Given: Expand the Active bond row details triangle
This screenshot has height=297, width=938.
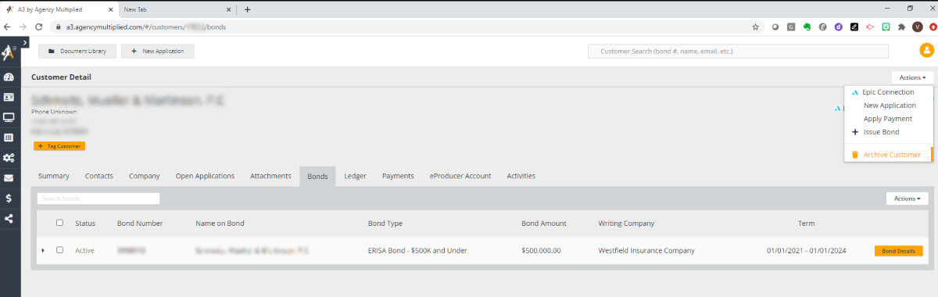Looking at the screenshot, I should pyautogui.click(x=42, y=250).
